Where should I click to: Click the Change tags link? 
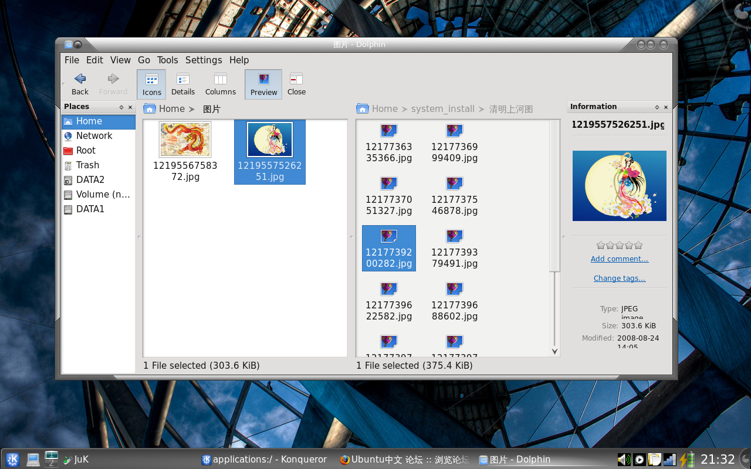click(x=620, y=278)
